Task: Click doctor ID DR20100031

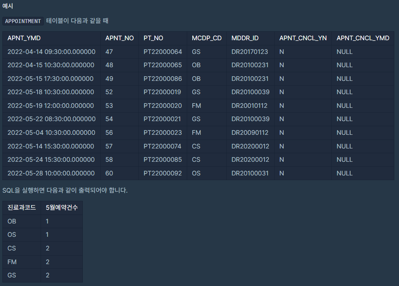Action: tap(250, 173)
